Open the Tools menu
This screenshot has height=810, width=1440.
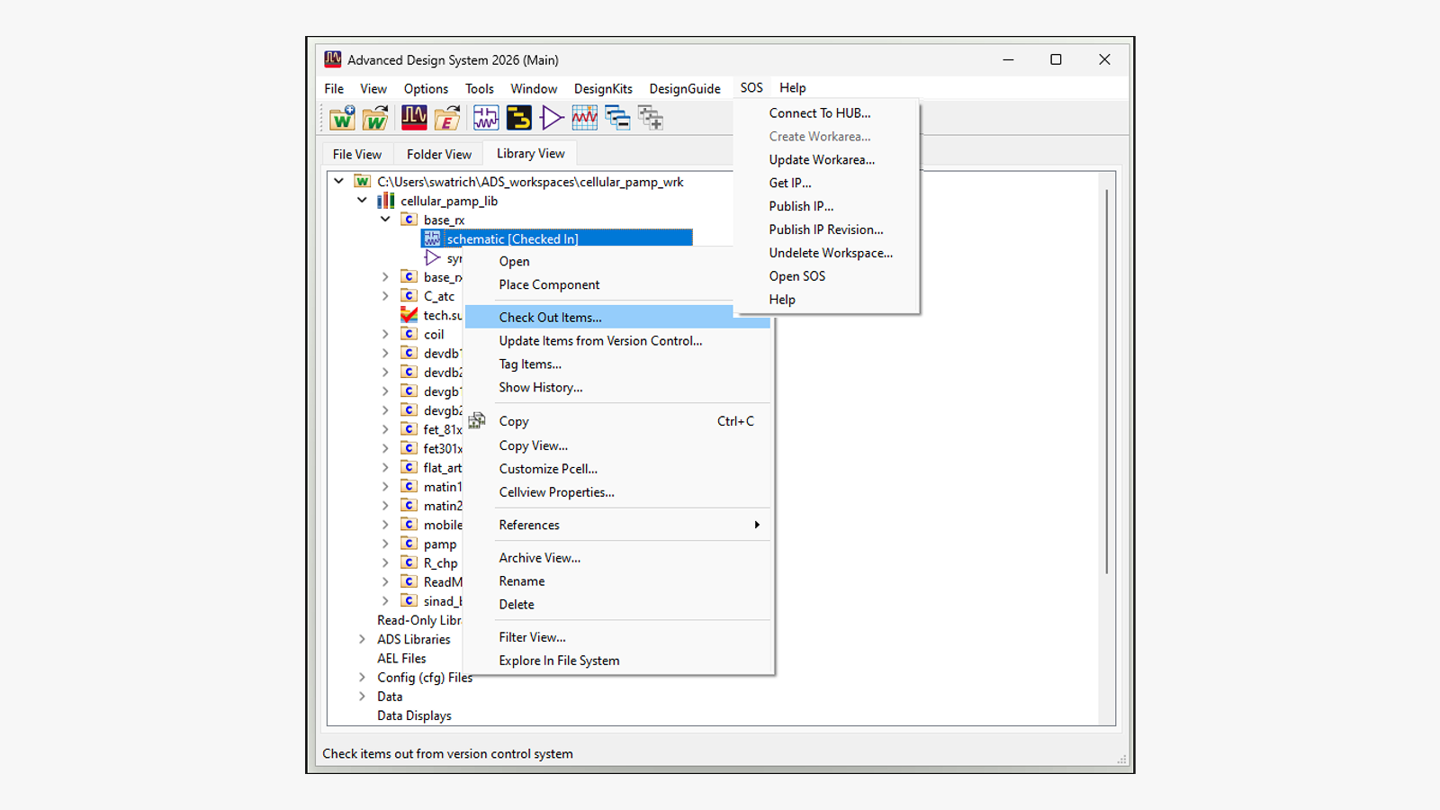[479, 88]
